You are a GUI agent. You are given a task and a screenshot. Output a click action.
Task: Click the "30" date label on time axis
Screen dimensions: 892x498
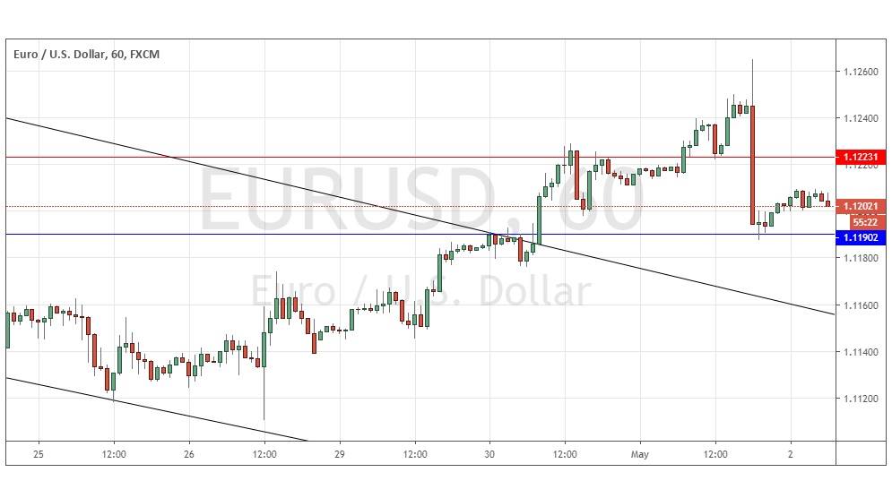(x=490, y=452)
